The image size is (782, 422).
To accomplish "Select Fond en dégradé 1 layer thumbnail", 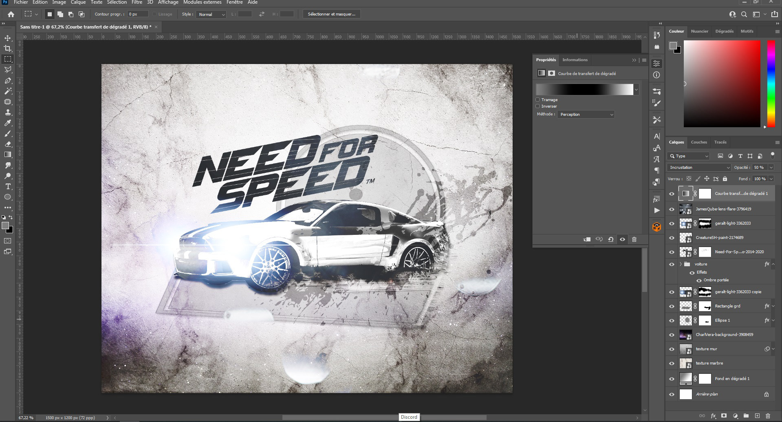I will [686, 379].
